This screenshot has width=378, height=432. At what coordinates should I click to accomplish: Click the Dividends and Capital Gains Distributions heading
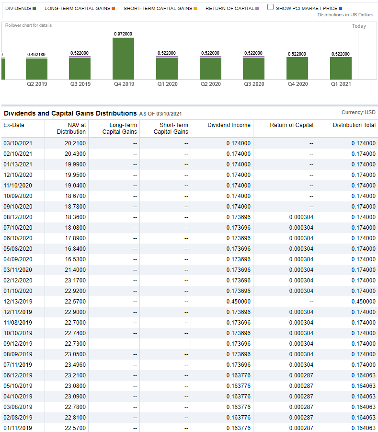70,113
